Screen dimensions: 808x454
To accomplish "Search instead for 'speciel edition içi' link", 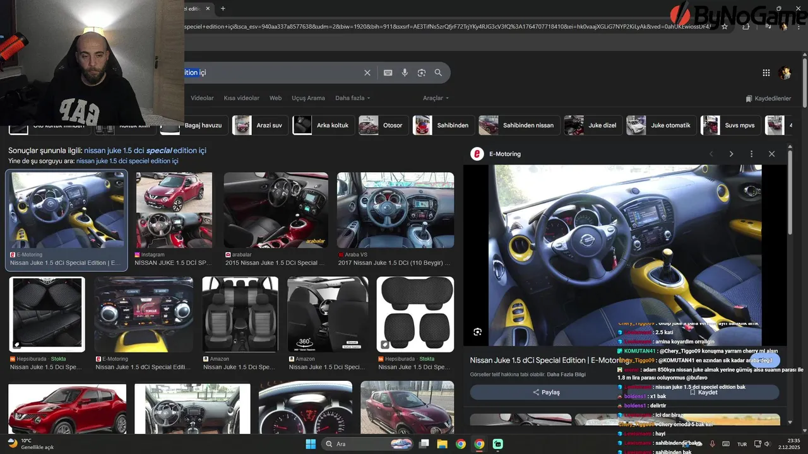I will 127,161.
